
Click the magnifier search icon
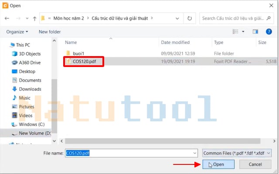pos(269,18)
